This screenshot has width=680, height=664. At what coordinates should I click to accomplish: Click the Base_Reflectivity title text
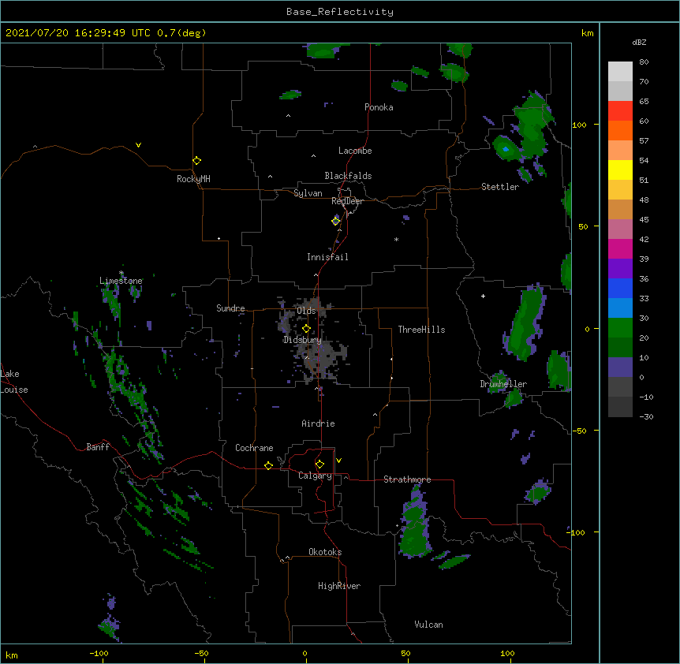tap(340, 12)
